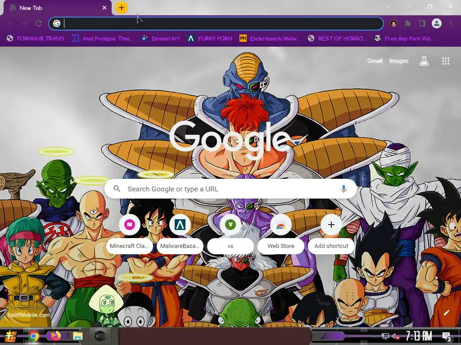The height and width of the screenshot is (345, 461).
Task: Click the magnifier icon in the search box
Action: (117, 189)
